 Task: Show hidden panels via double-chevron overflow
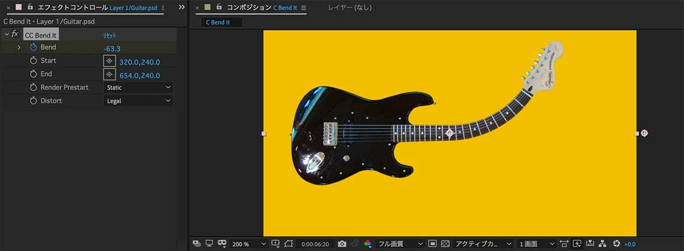[181, 8]
